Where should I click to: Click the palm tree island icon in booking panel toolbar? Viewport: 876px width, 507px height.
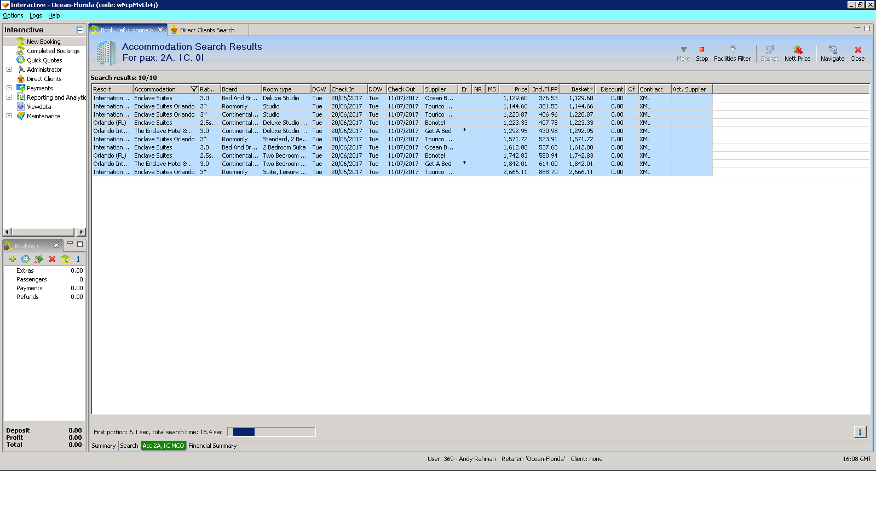pos(65,259)
